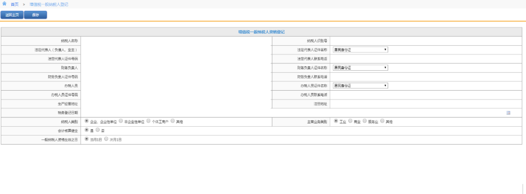Select 非企业性单位 radio option
This screenshot has height=194, width=526.
tap(121, 121)
